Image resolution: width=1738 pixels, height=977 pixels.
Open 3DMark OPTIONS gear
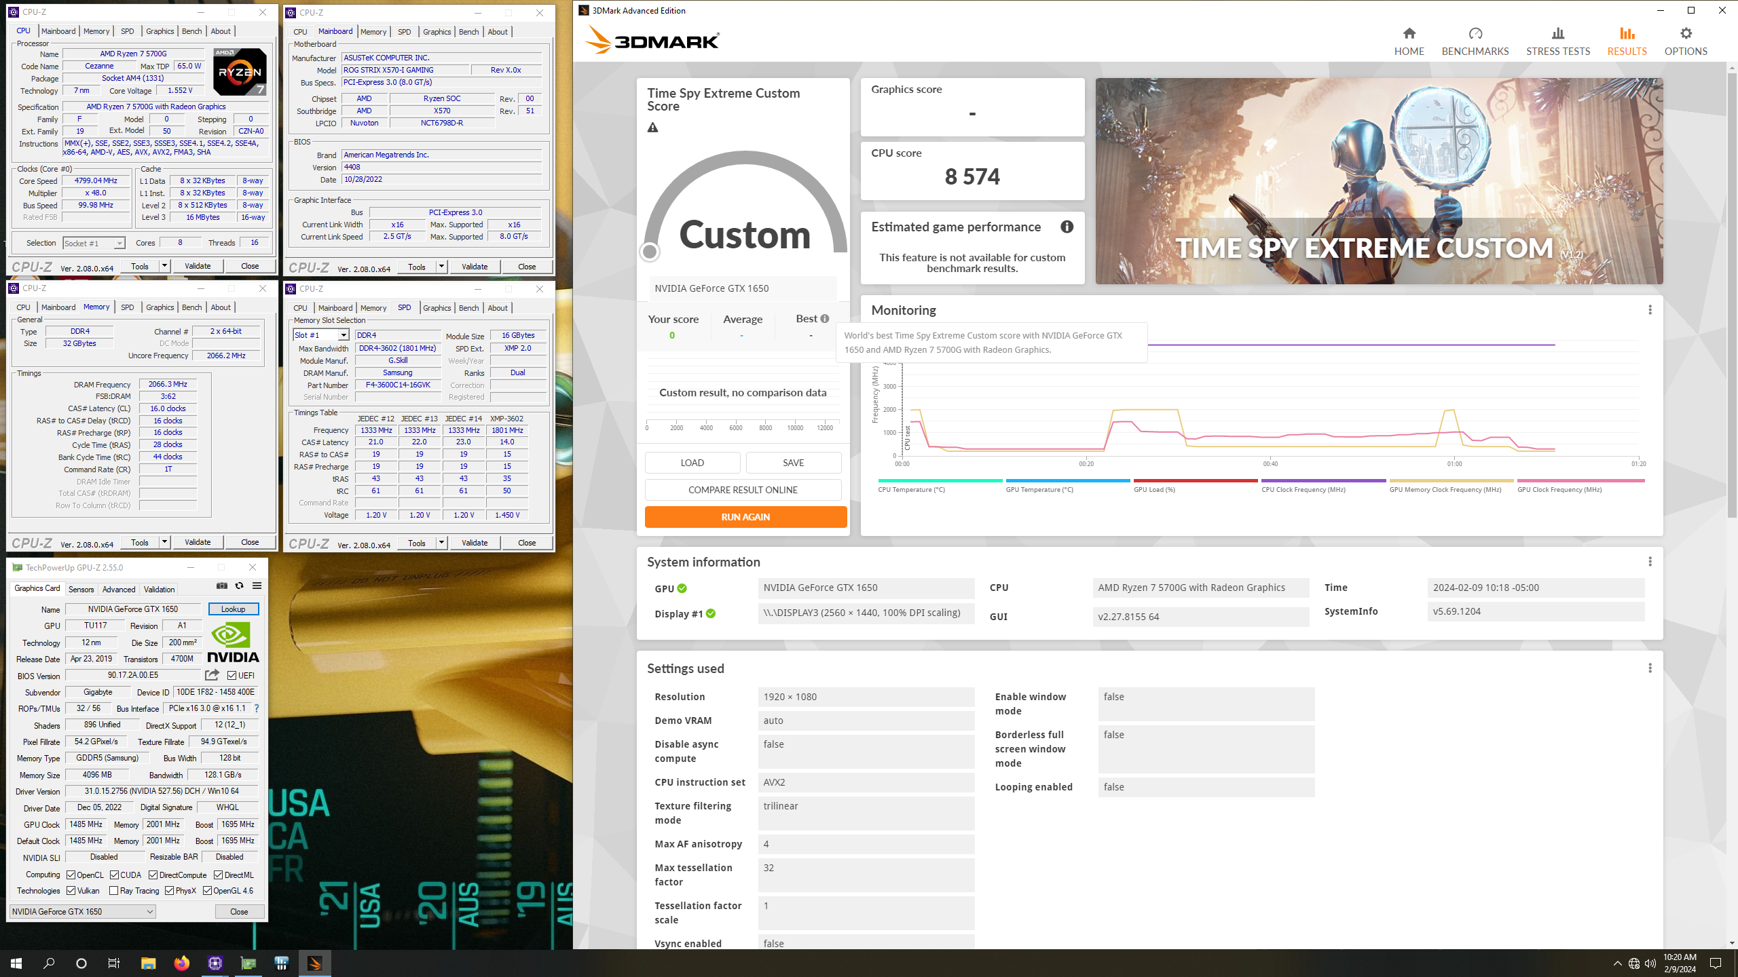1685,41
